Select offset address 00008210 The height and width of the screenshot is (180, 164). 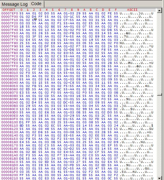[10, 178]
